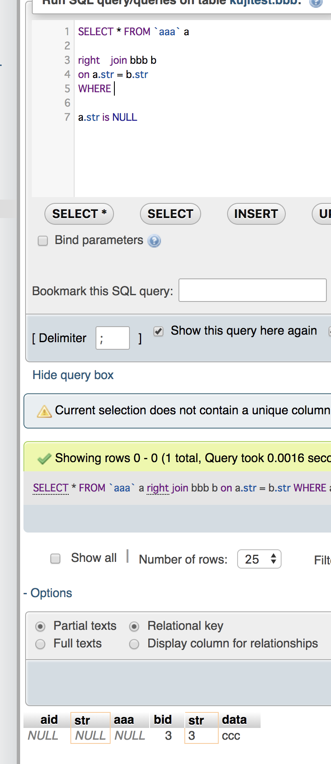Focus the Delimiter input box

pos(112,338)
